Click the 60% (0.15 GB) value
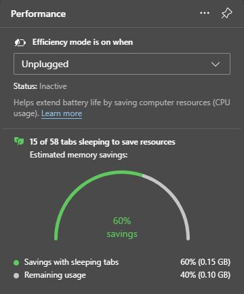The image size is (244, 294). [x=205, y=262]
